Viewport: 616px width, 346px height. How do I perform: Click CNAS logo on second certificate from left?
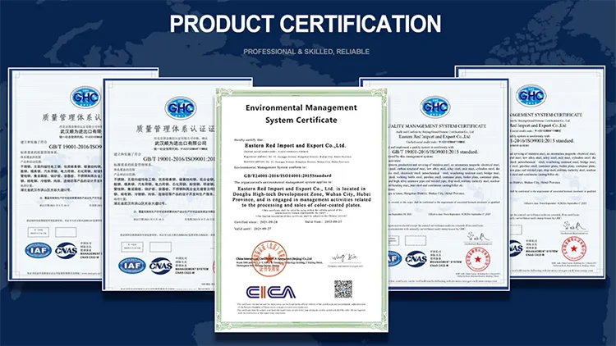click(161, 266)
